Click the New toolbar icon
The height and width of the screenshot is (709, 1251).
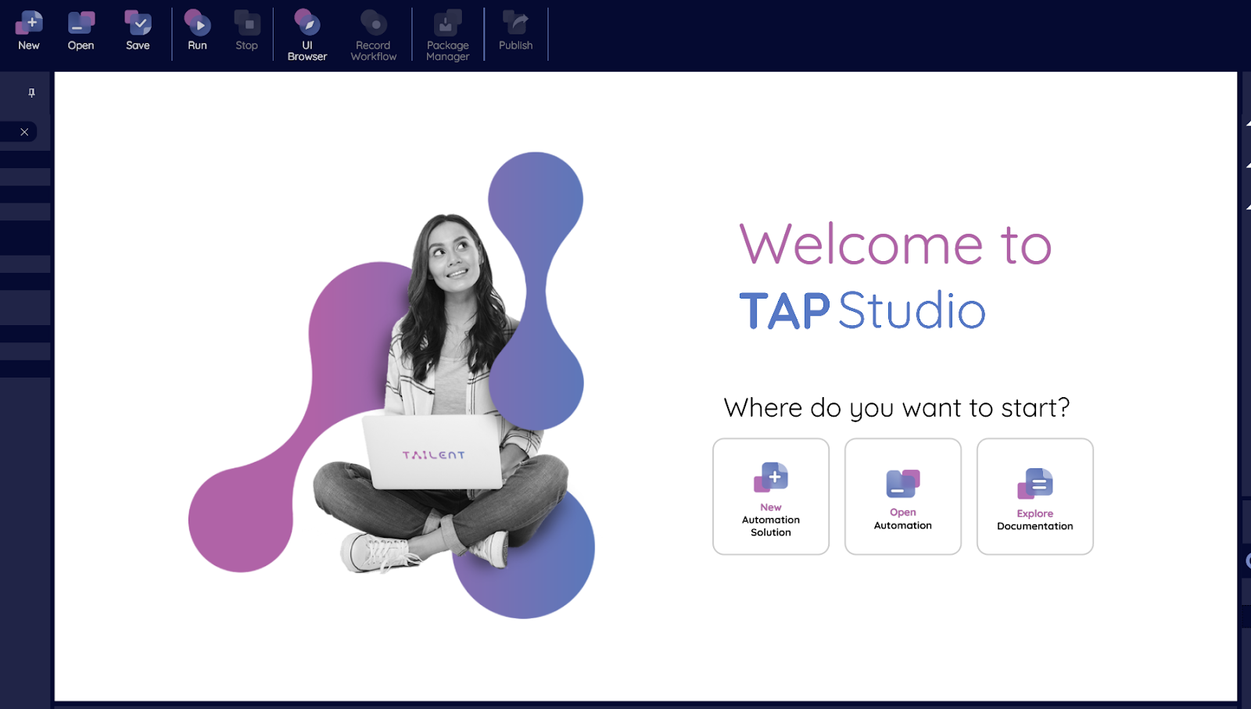29,31
